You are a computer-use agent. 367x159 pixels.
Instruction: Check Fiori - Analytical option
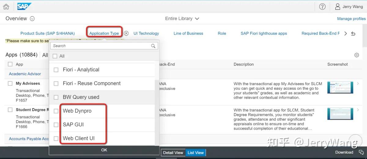[x=56, y=70]
